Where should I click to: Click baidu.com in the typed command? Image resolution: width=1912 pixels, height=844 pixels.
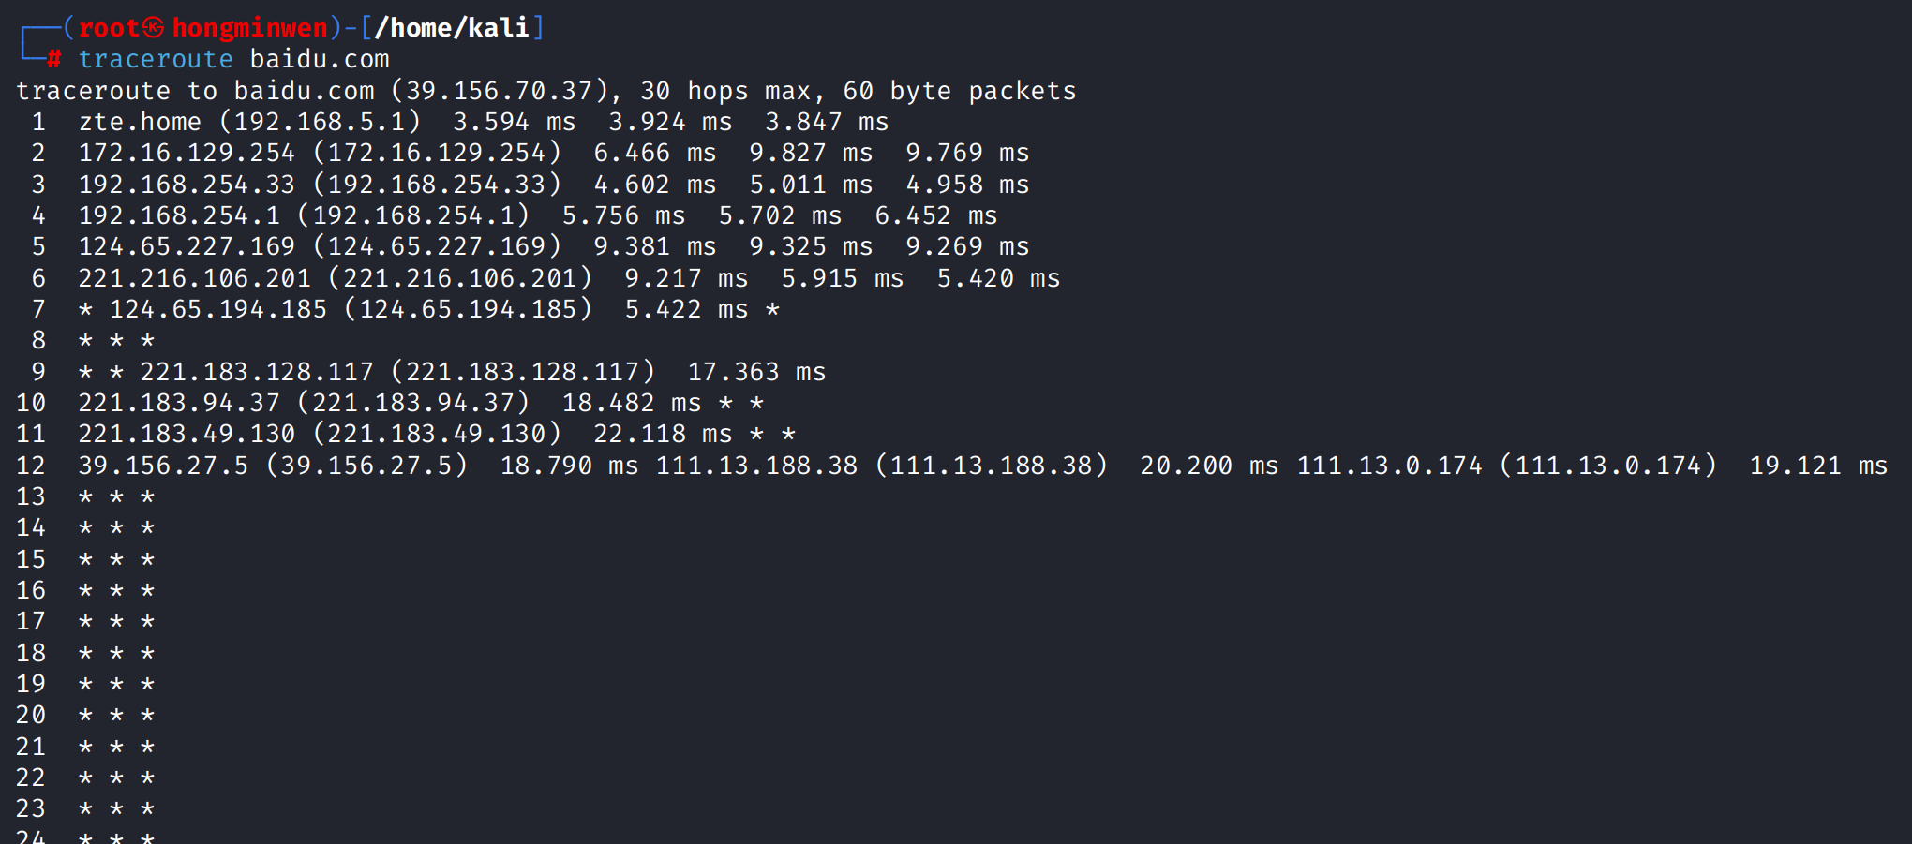pos(320,59)
